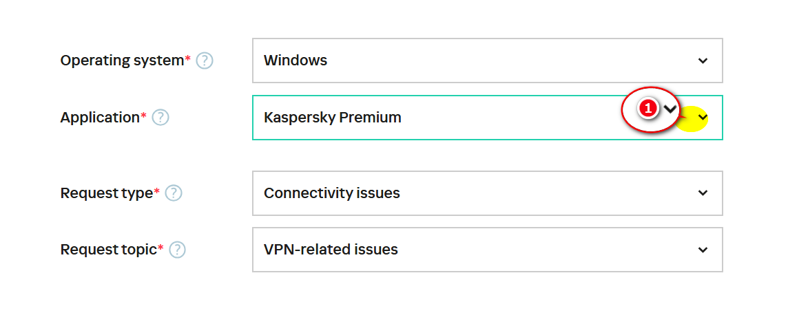Click the help icon beside Operating system
788x315 pixels.
click(x=205, y=61)
